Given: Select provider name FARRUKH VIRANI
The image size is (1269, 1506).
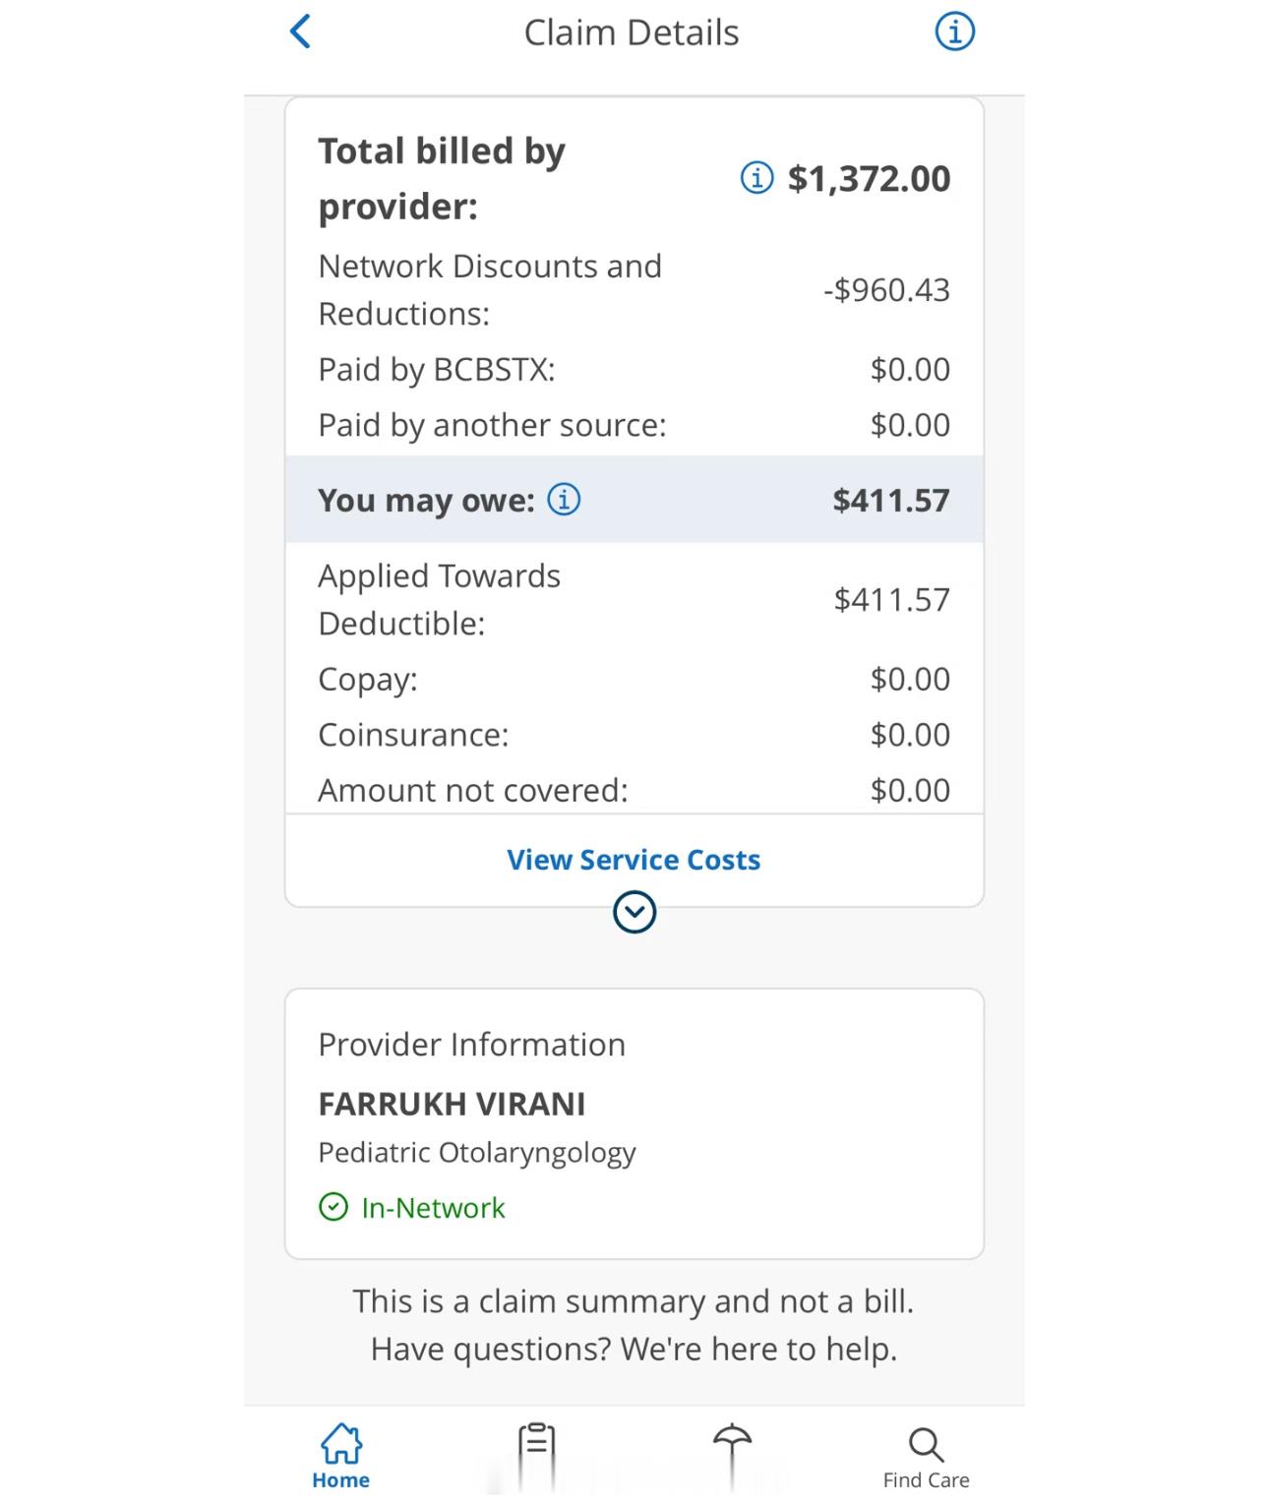Looking at the screenshot, I should [452, 1104].
